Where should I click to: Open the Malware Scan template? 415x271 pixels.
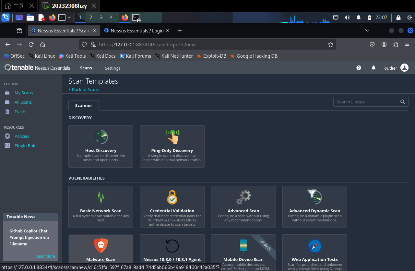pos(101,249)
